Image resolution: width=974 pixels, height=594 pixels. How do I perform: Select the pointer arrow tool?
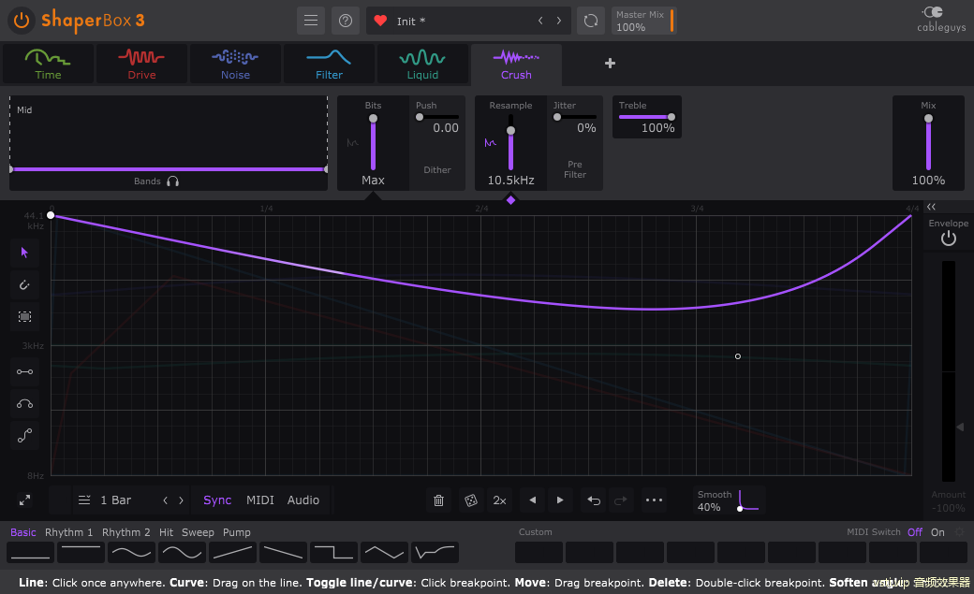[25, 253]
